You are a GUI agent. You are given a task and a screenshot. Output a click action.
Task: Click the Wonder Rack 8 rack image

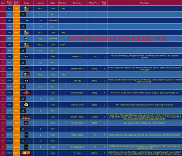click(x=26, y=69)
